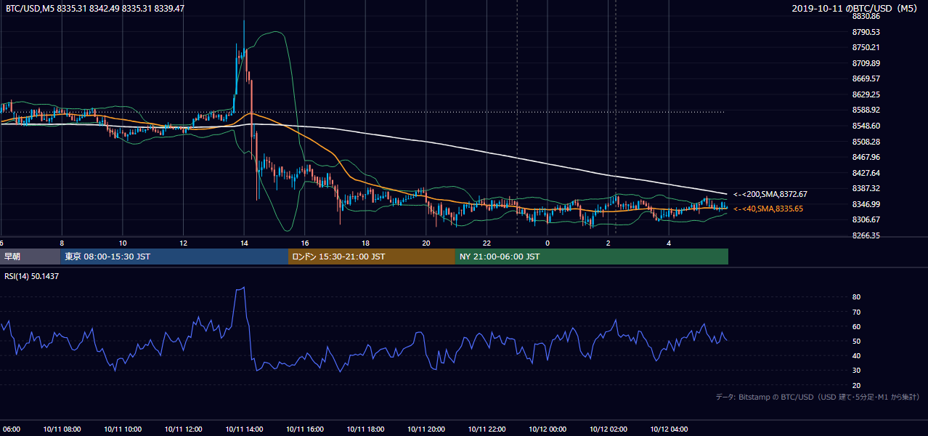Click the 200 SMA 8372.67 label
The height and width of the screenshot is (436, 928).
[770, 195]
